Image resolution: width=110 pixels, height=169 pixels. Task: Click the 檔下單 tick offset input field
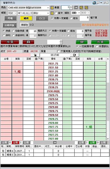(x=84, y=18)
